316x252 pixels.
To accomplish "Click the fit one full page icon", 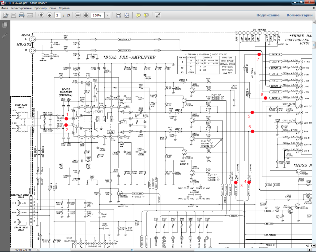I will 127,15.
